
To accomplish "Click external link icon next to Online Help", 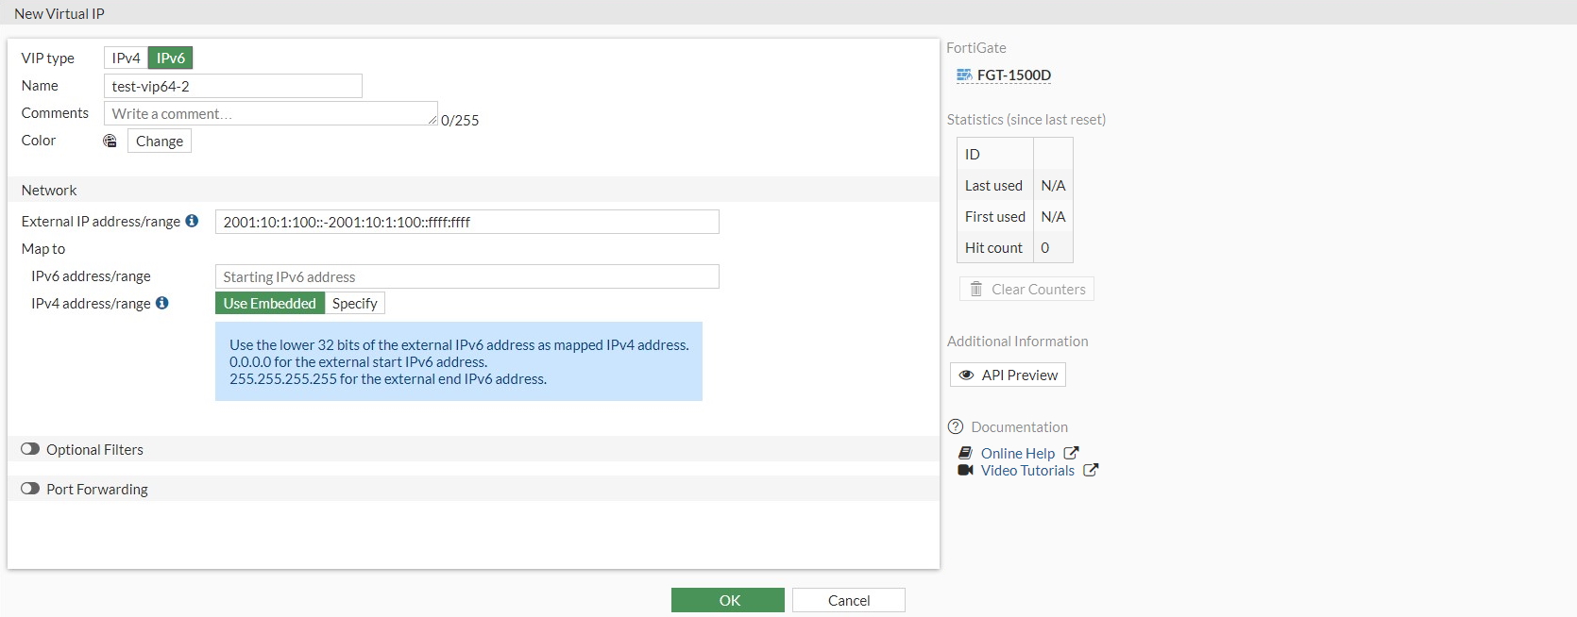I will pos(1071,453).
